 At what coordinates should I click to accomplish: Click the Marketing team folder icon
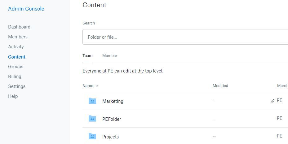tap(92, 101)
